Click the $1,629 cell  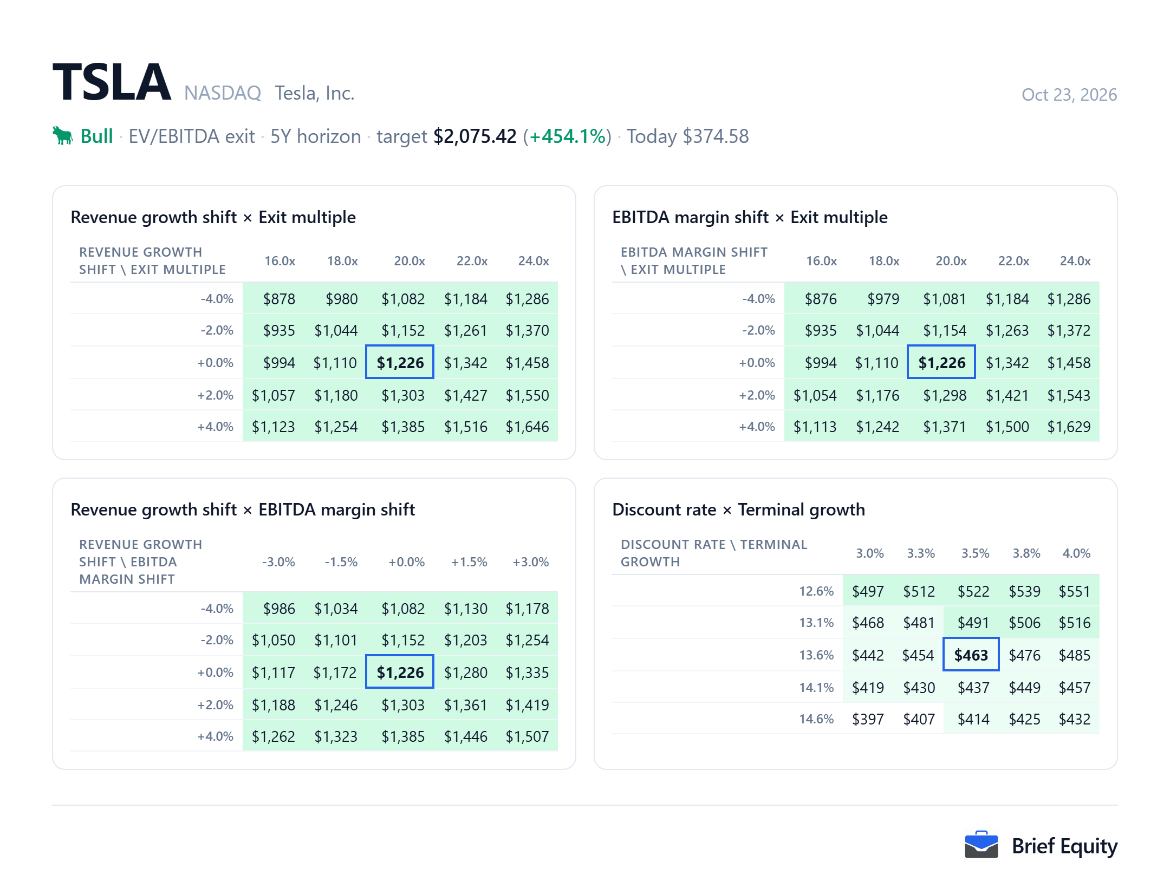pos(1069,427)
